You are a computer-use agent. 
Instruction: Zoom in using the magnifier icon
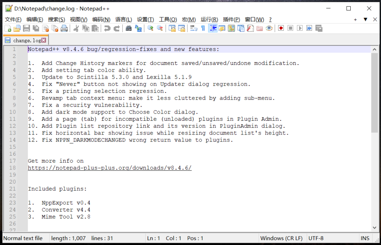point(150,28)
